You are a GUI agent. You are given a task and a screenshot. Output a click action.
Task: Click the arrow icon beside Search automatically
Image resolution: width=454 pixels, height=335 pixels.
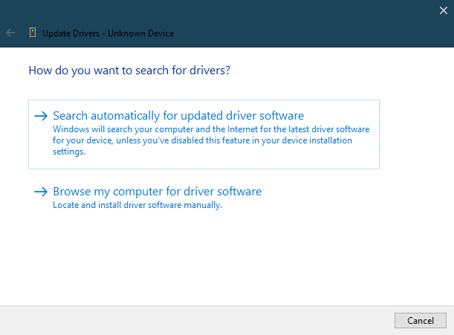[x=41, y=116]
